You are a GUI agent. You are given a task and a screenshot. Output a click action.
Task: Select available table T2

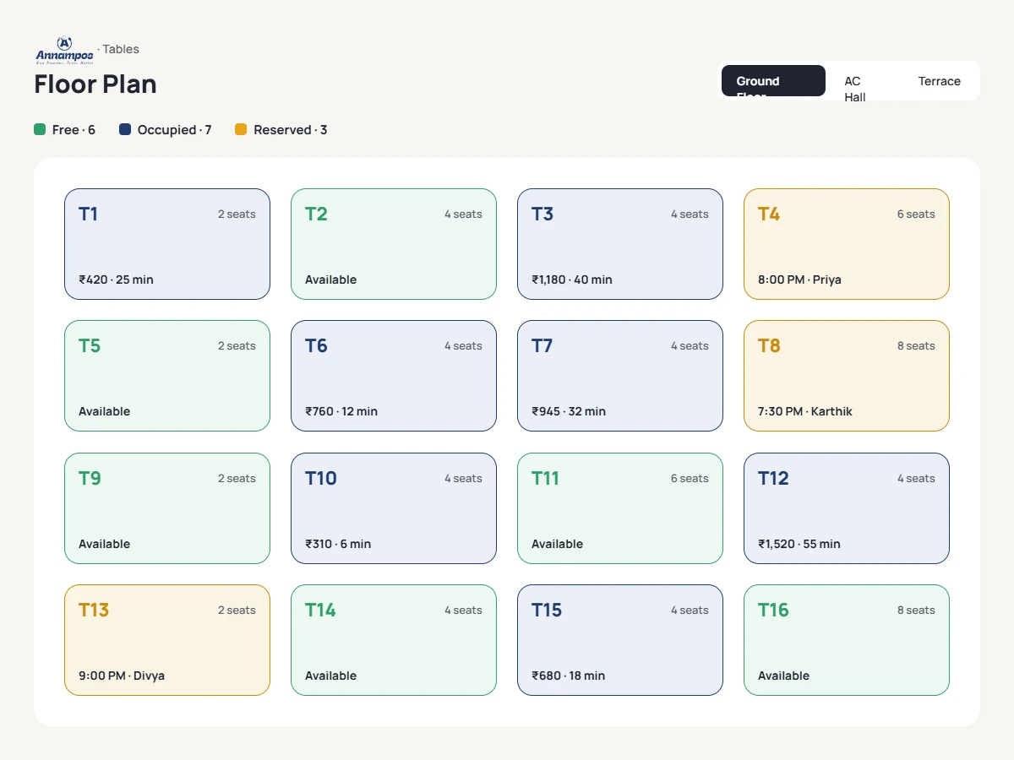coord(394,244)
